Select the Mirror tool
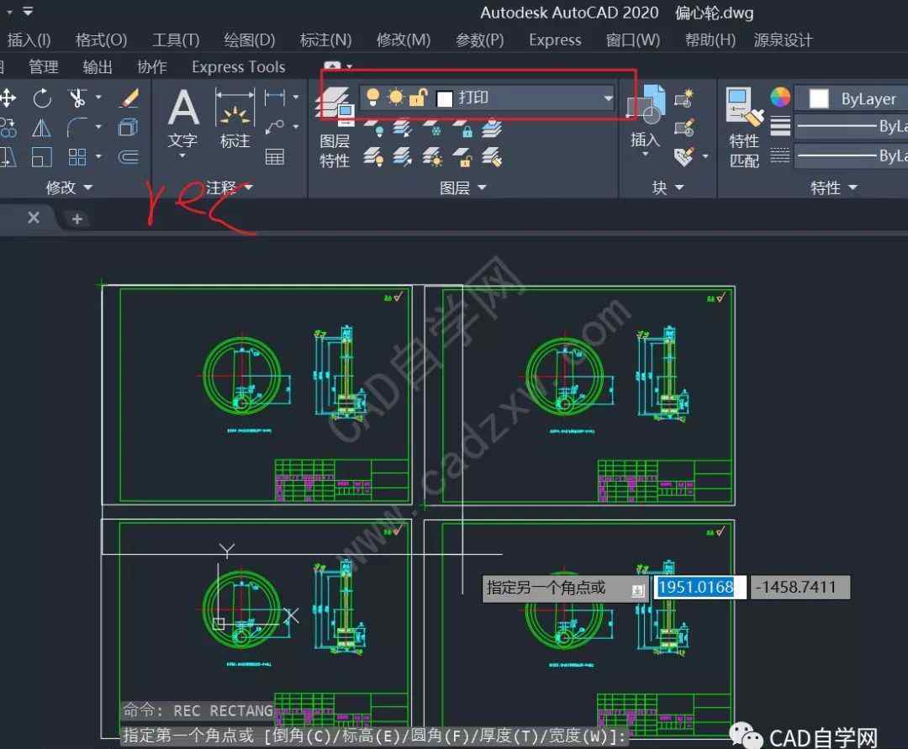 (41, 127)
